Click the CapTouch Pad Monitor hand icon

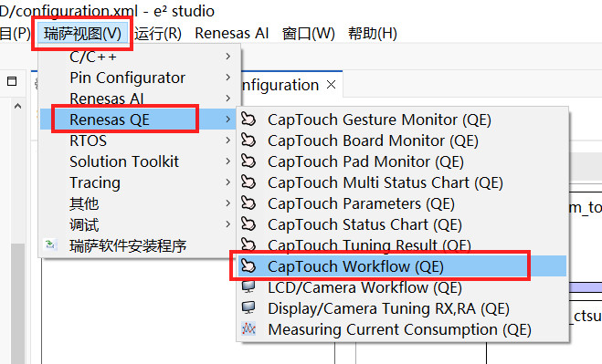coord(248,161)
